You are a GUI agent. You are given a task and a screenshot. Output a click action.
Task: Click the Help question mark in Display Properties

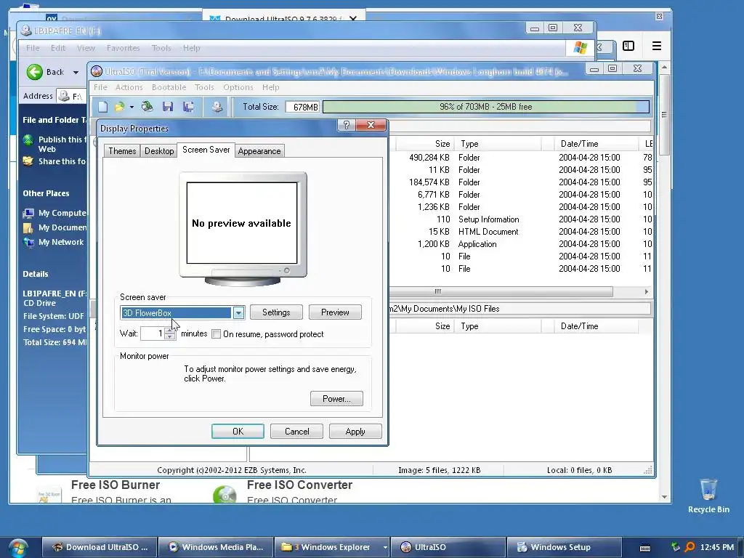tap(347, 125)
